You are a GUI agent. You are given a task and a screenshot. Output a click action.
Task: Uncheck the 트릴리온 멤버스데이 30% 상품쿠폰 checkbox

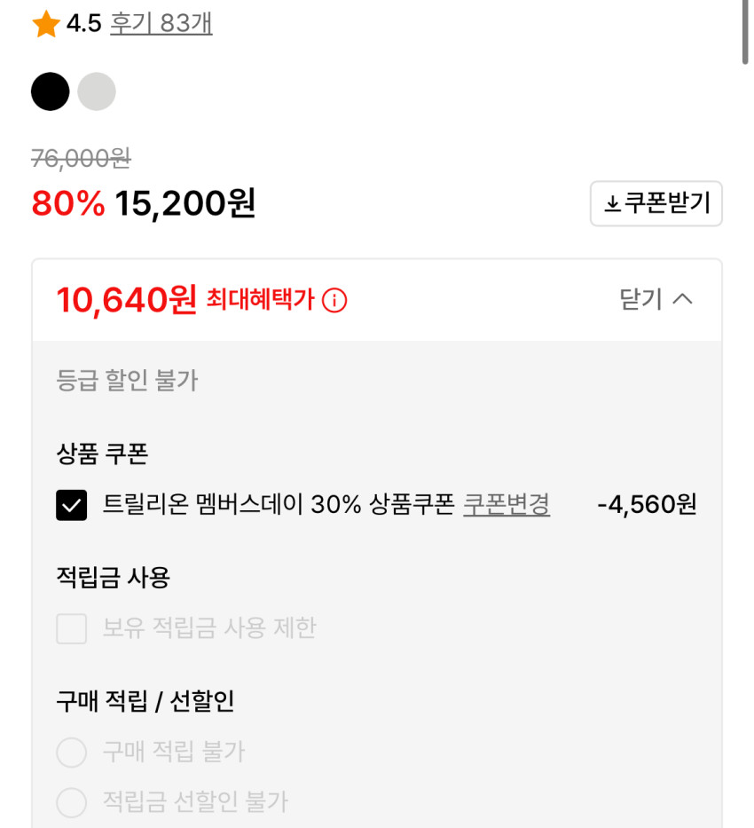(x=72, y=505)
